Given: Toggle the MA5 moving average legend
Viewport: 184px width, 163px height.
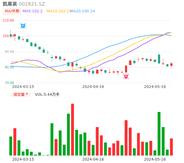Looking at the screenshot, I should [x=32, y=11].
